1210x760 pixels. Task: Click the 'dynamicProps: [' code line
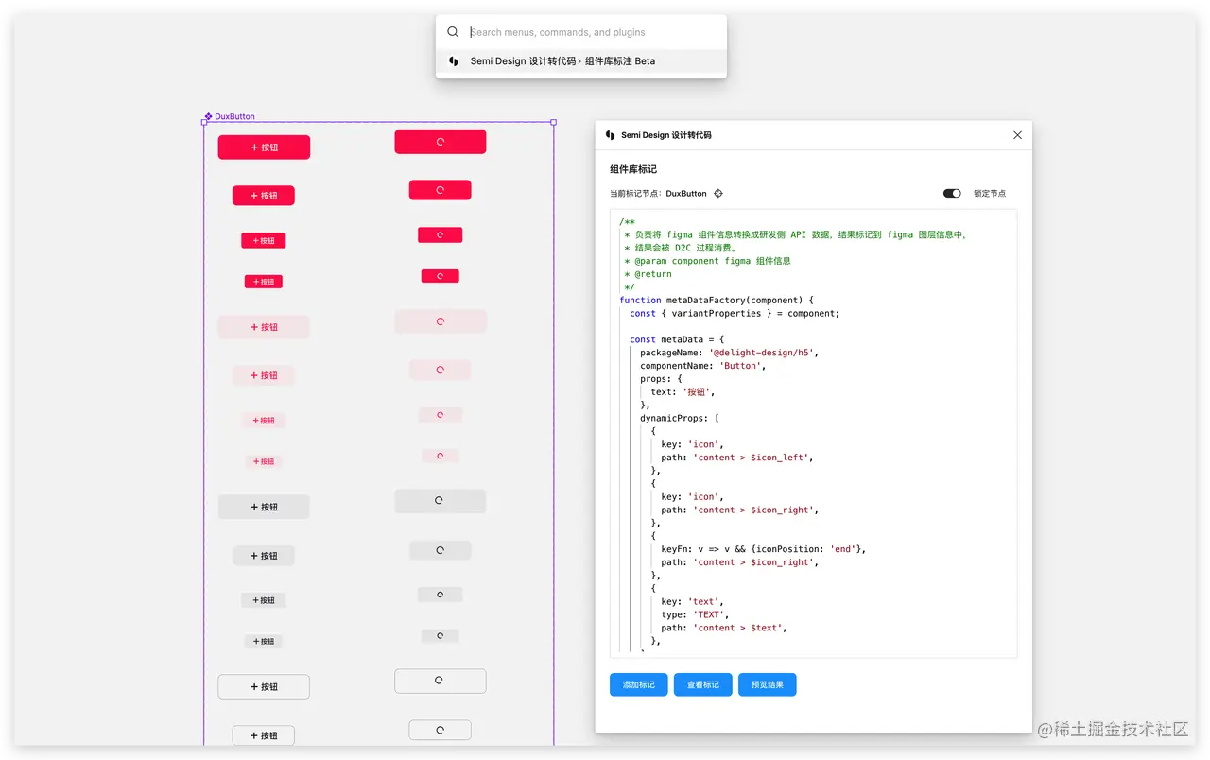pos(680,418)
